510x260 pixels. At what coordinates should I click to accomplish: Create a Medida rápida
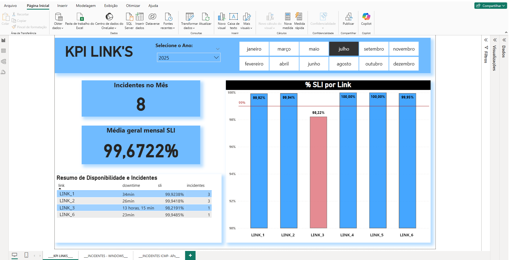click(300, 21)
